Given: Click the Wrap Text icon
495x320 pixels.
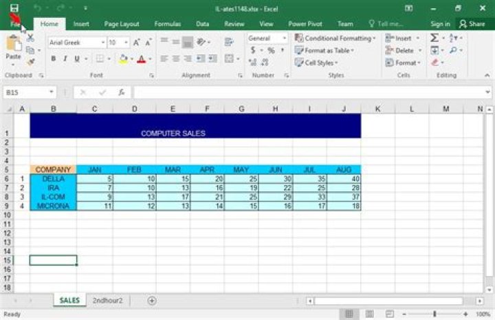Looking at the screenshot, I should pos(229,41).
